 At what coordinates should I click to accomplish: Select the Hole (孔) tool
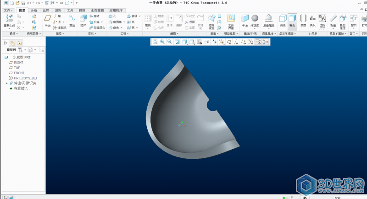click(x=112, y=16)
